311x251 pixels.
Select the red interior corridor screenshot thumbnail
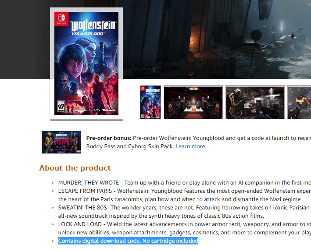tap(193, 102)
